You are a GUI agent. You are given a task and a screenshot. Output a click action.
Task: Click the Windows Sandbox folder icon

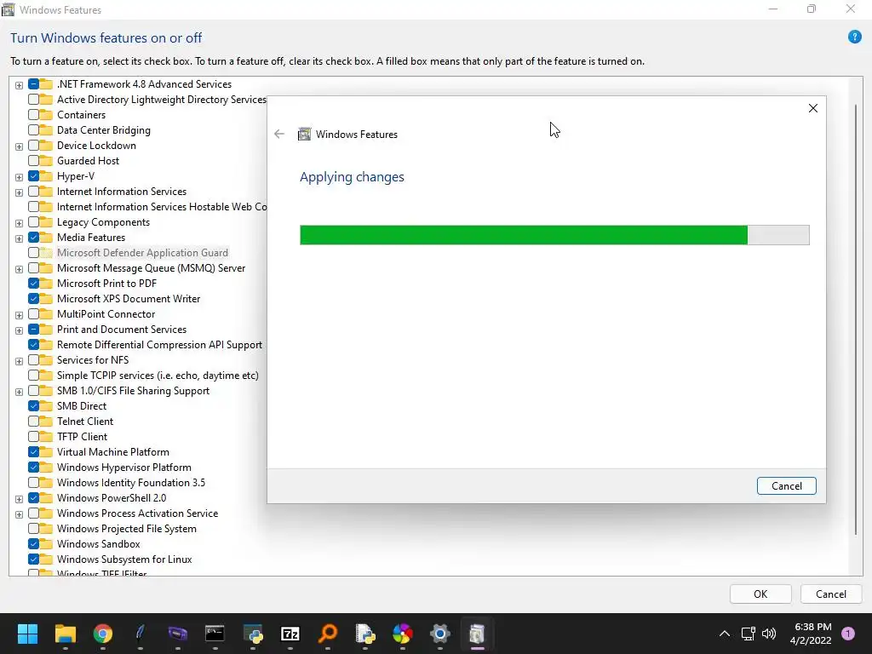(47, 544)
